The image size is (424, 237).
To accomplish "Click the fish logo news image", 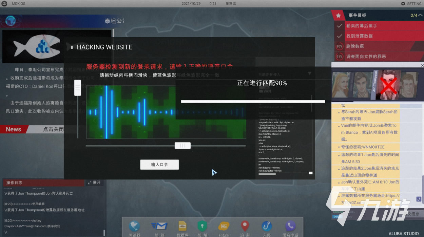I will click(x=57, y=46).
